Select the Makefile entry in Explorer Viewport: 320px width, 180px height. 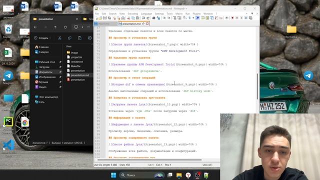[75, 66]
